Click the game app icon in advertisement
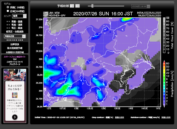 pyautogui.click(x=15, y=95)
